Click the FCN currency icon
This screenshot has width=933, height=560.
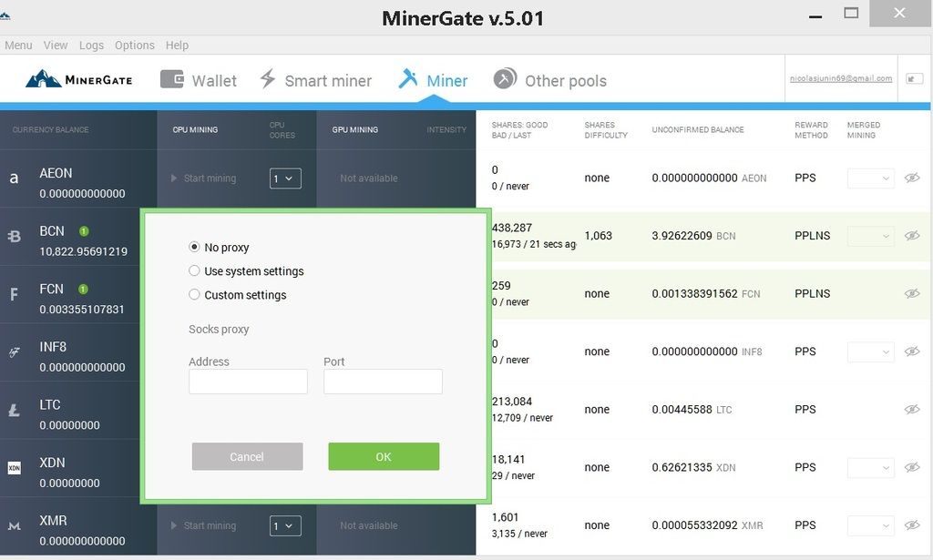pos(14,294)
